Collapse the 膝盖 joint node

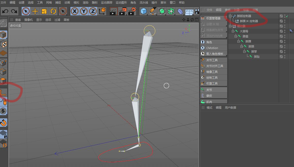coord(236,36)
